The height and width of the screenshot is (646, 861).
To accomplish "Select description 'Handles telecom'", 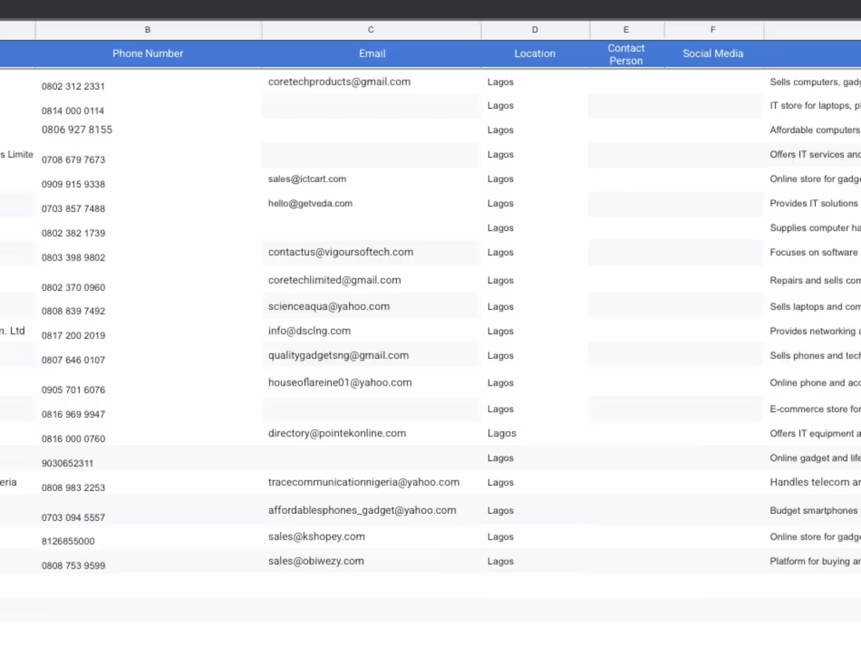I will [x=815, y=482].
